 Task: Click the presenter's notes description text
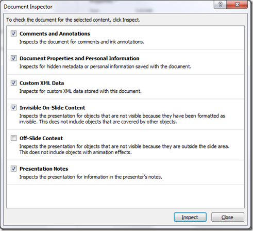[x=91, y=177]
